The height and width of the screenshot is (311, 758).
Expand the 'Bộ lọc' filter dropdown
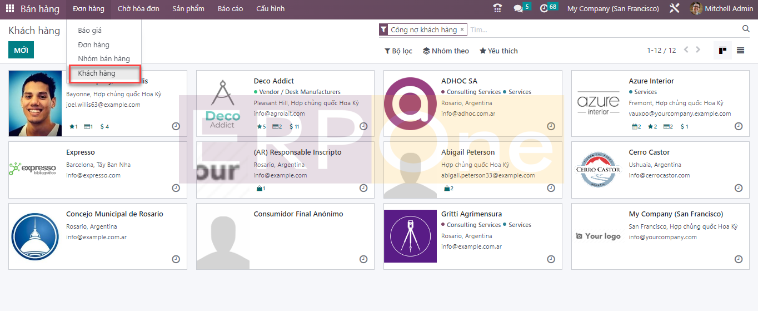(x=398, y=51)
